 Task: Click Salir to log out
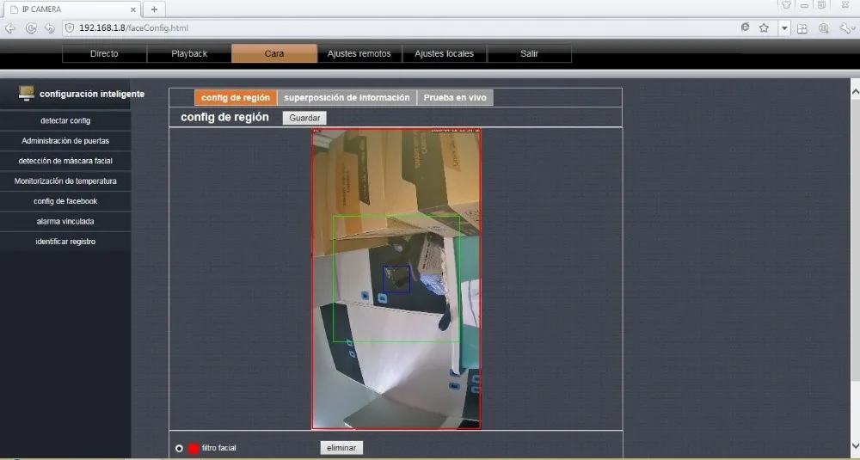pos(529,53)
